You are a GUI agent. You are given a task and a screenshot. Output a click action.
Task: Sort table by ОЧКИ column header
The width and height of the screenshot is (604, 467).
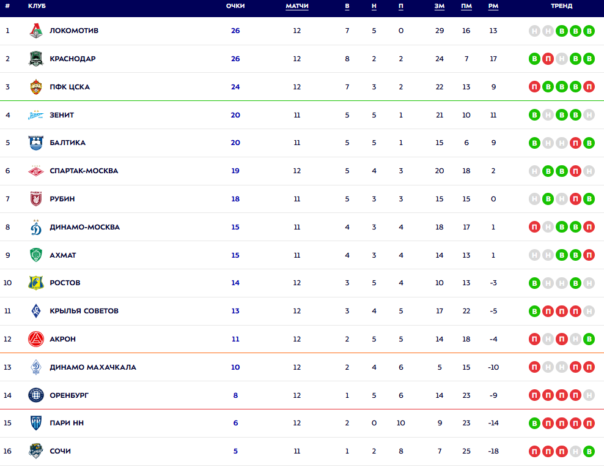pos(235,6)
